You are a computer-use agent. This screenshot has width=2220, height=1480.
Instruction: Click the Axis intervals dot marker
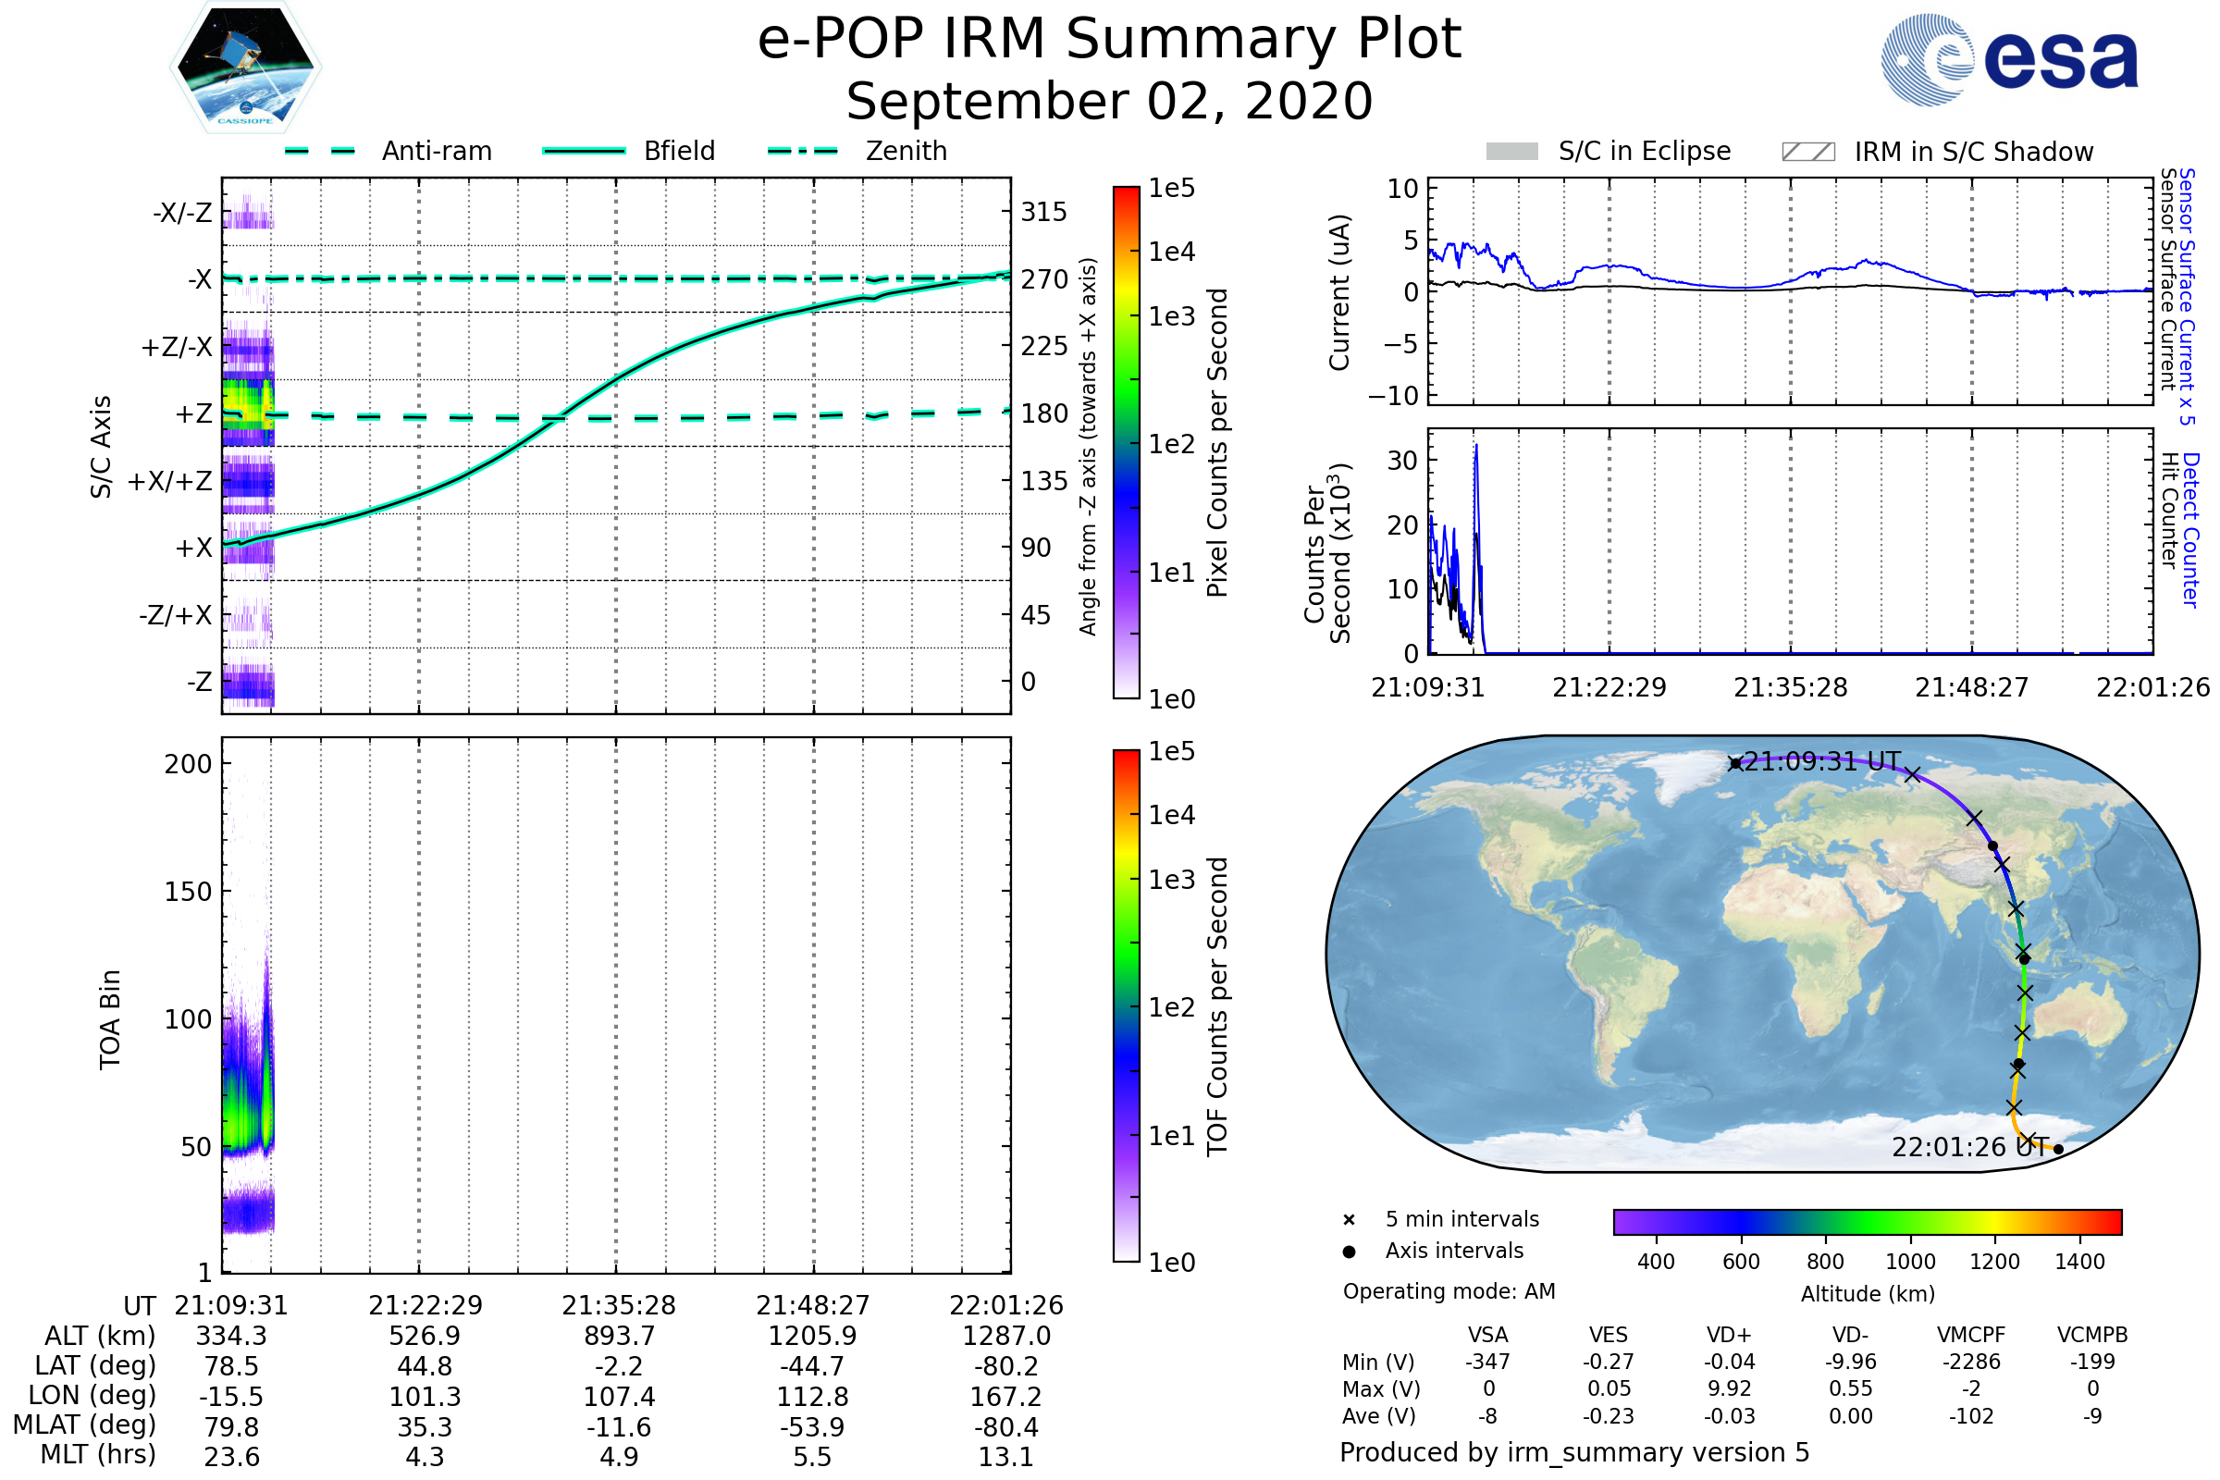click(1349, 1252)
